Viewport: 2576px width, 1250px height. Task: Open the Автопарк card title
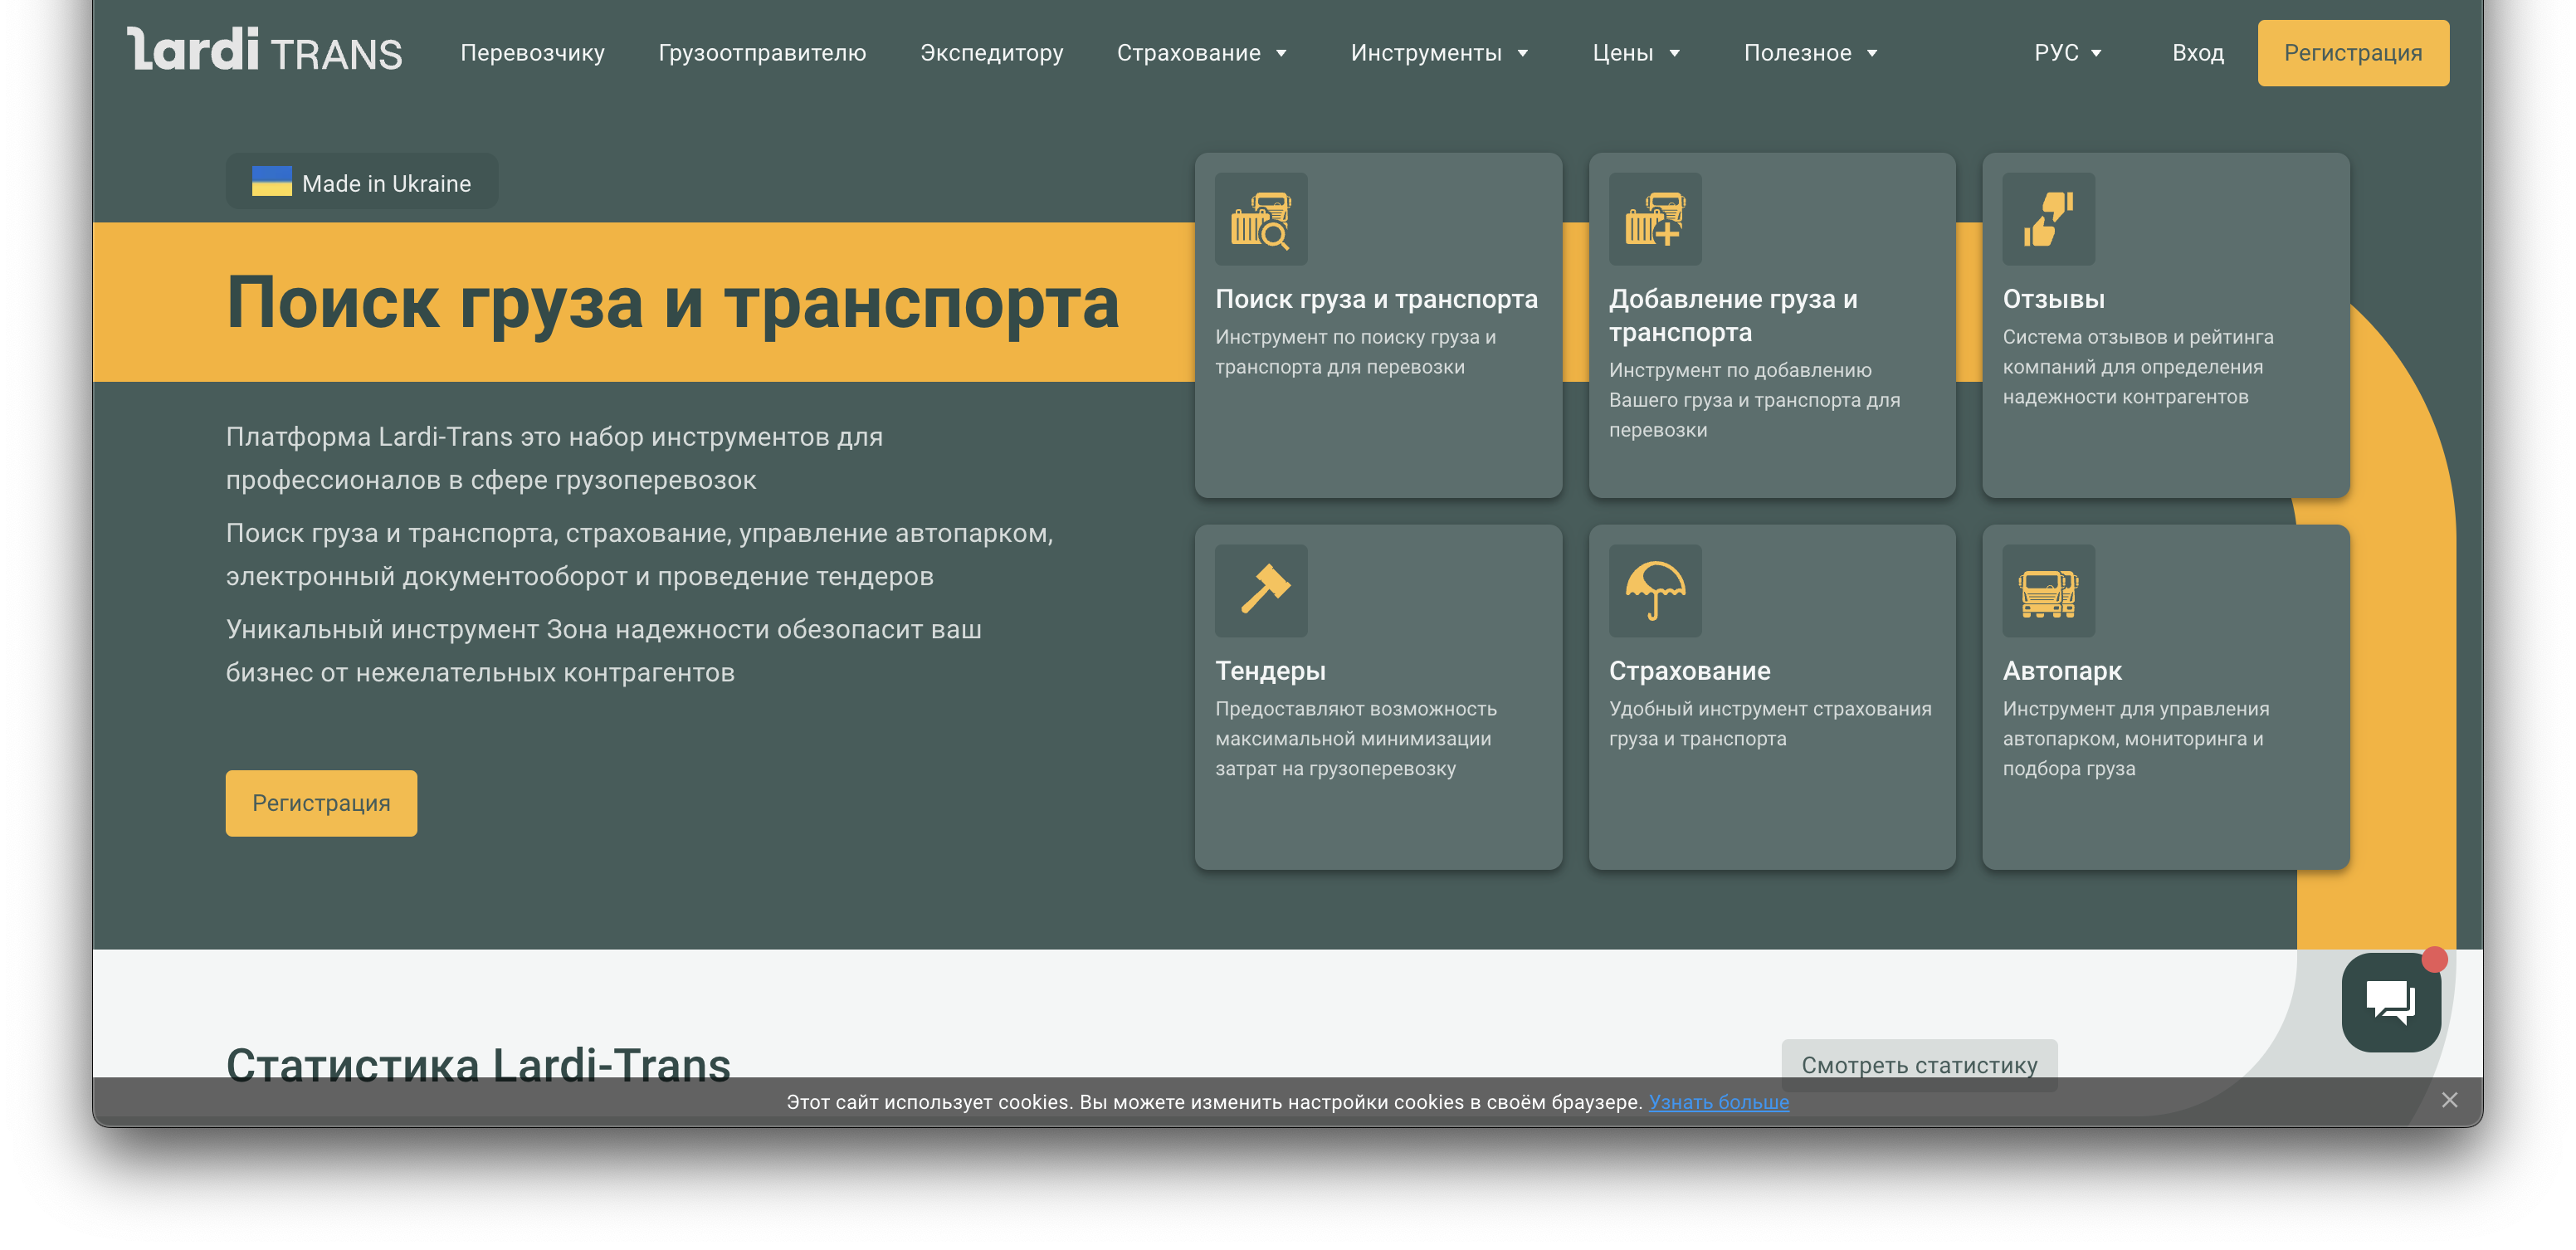tap(2062, 671)
